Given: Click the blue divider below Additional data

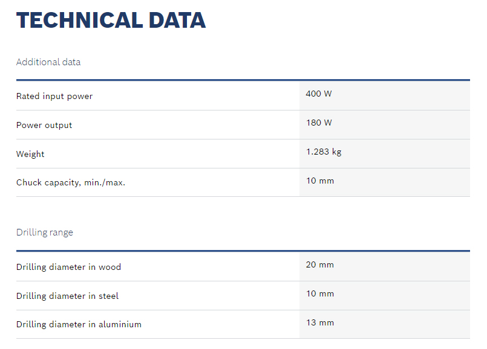Looking at the screenshot, I should click(x=243, y=80).
